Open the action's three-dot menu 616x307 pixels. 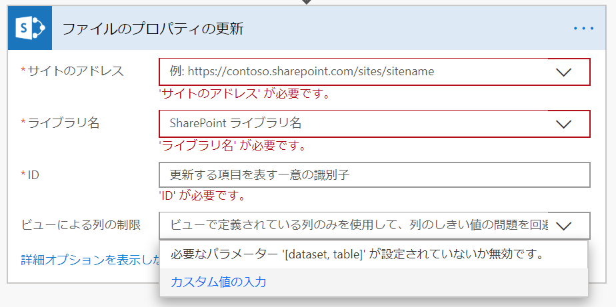[584, 29]
